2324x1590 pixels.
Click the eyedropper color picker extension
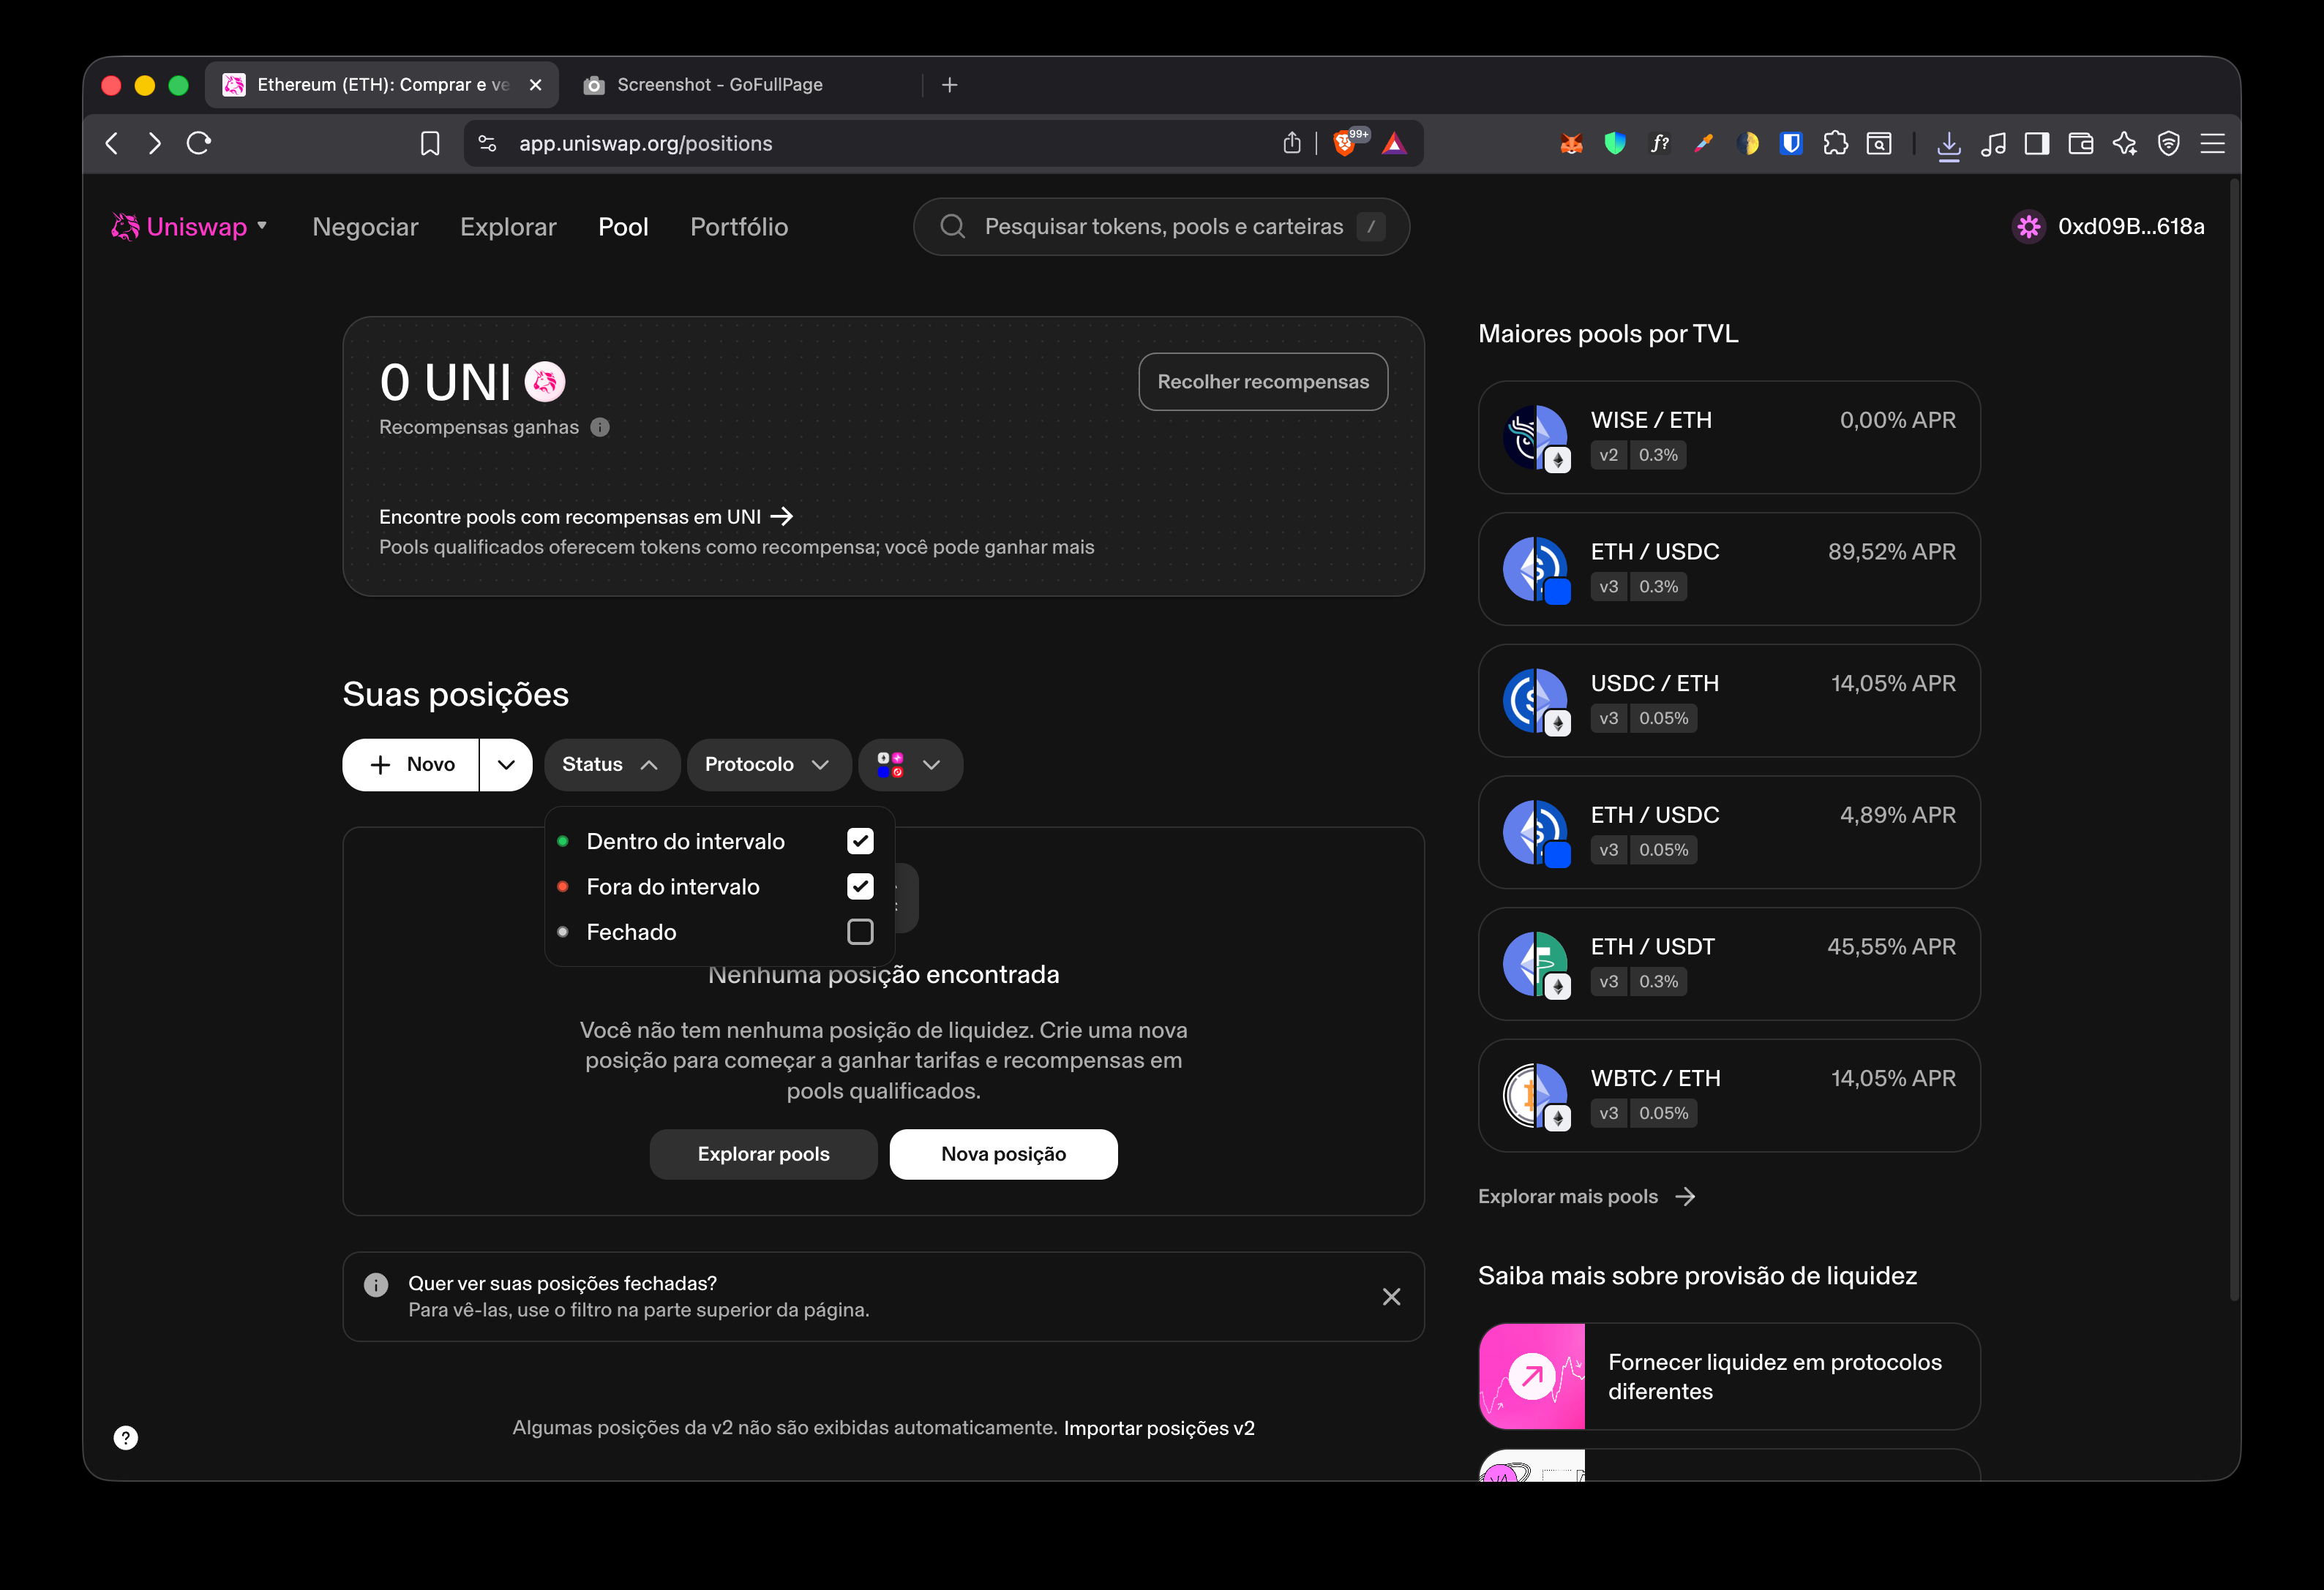(1703, 144)
